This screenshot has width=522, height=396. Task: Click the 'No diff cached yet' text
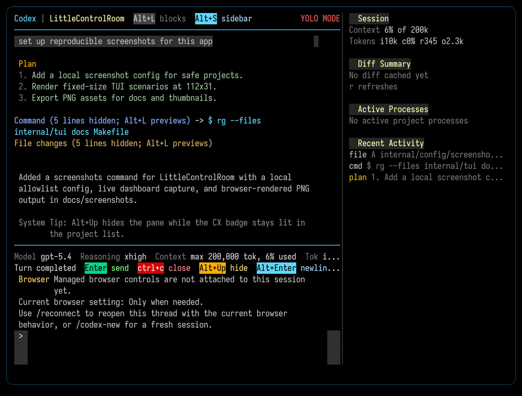(x=388, y=75)
